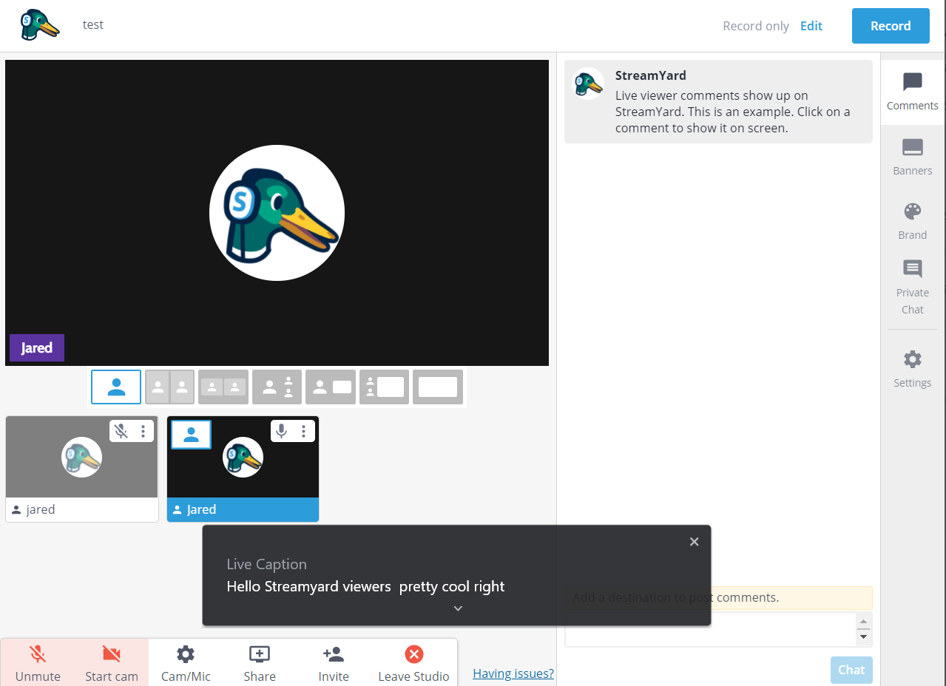The image size is (946, 686).
Task: Click the Jared name tag on the stage
Action: tap(37, 347)
